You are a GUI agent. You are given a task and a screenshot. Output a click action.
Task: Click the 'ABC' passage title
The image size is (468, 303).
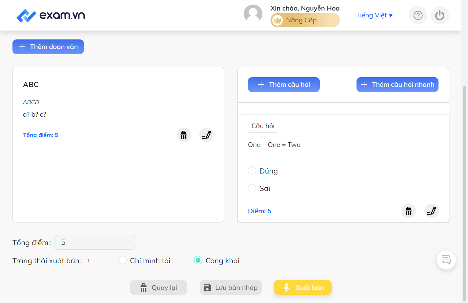(31, 84)
